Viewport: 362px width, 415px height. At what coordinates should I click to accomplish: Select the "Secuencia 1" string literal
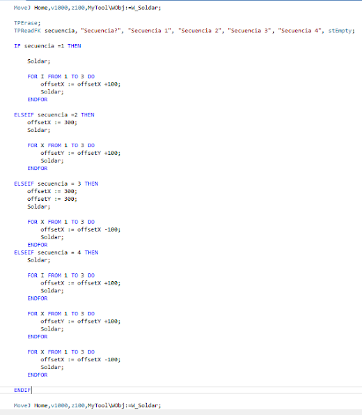point(149,31)
